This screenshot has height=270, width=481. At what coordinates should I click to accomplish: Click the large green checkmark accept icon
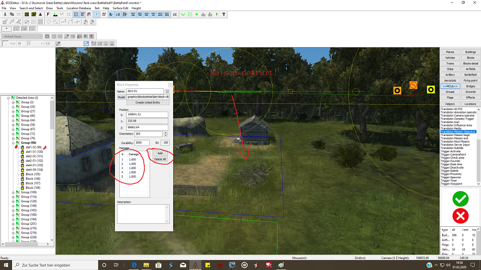pos(460,198)
